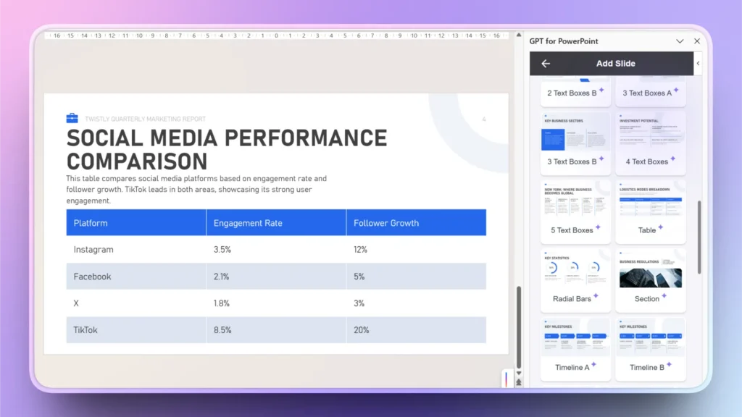Select the 1.8% engagement cell

point(276,303)
